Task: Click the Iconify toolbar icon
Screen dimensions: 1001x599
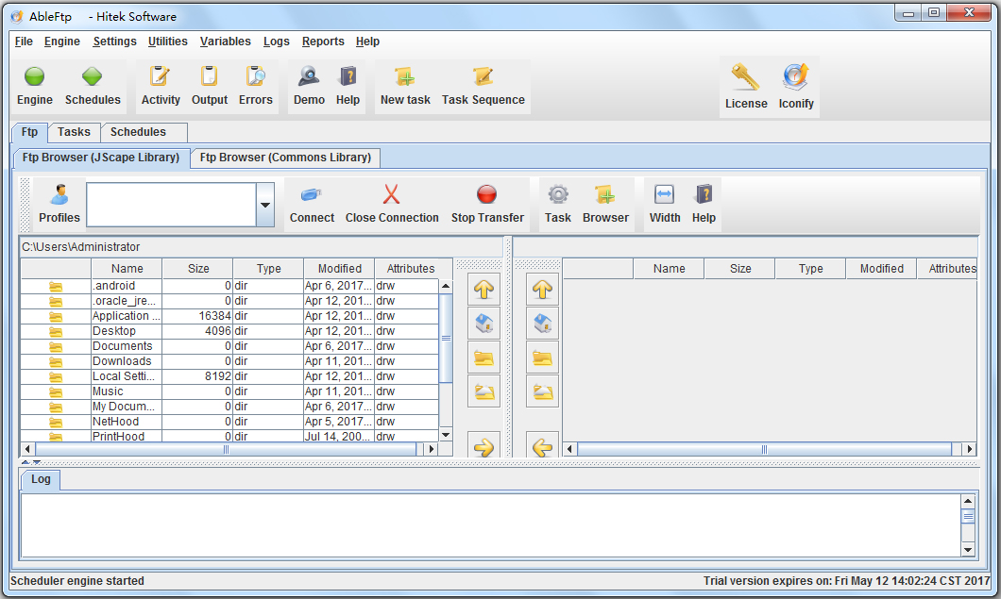Action: click(796, 78)
